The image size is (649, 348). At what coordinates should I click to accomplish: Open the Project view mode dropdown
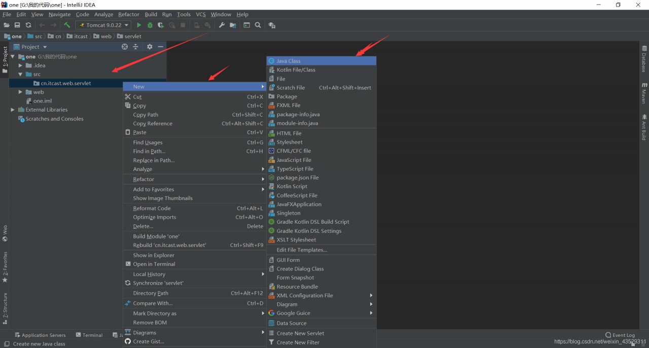click(45, 47)
